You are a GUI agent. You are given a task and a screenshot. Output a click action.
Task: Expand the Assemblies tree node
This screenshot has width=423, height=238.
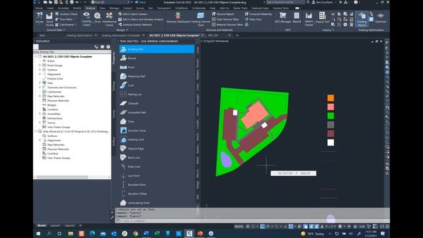pos(40,114)
